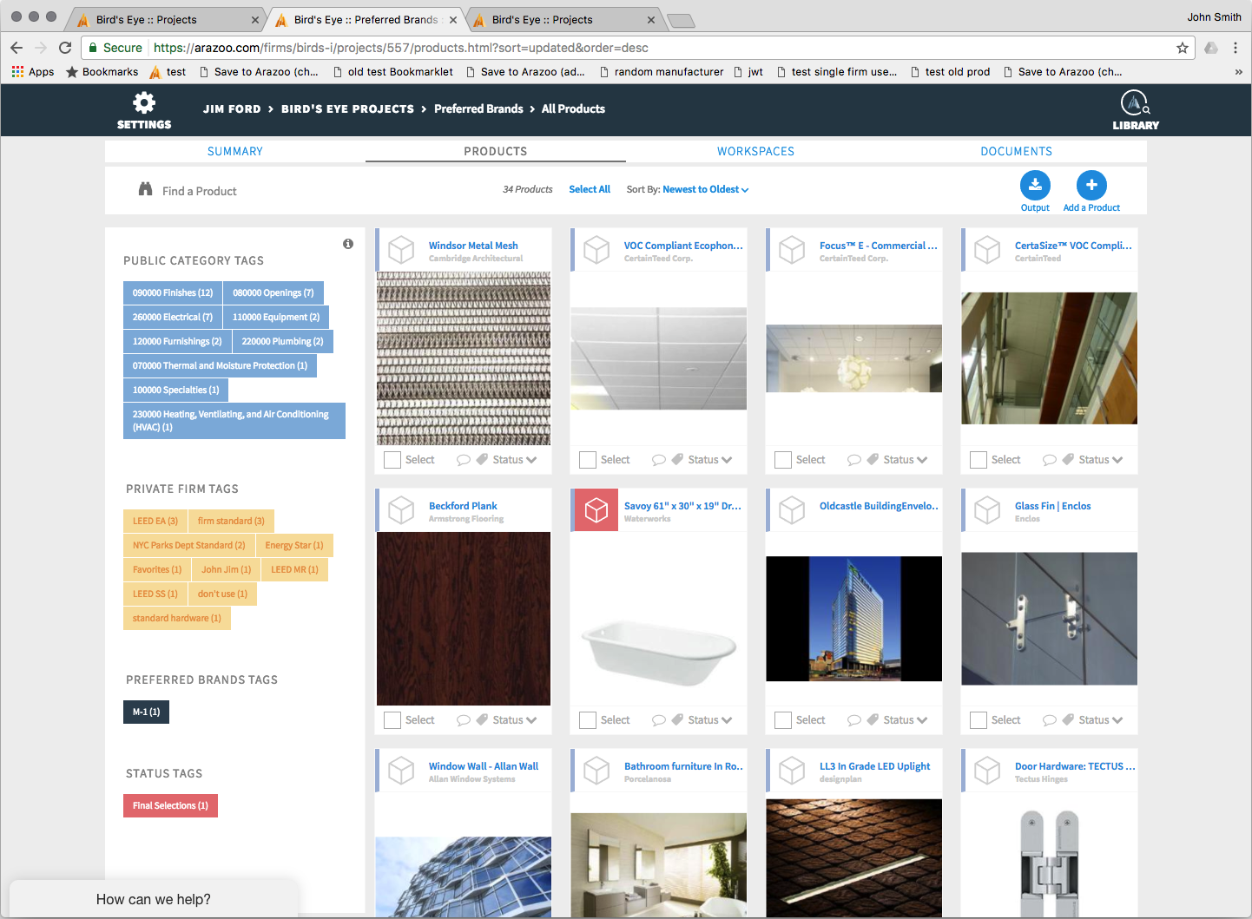
Task: Open the Settings gear icon
Action: coord(144,103)
